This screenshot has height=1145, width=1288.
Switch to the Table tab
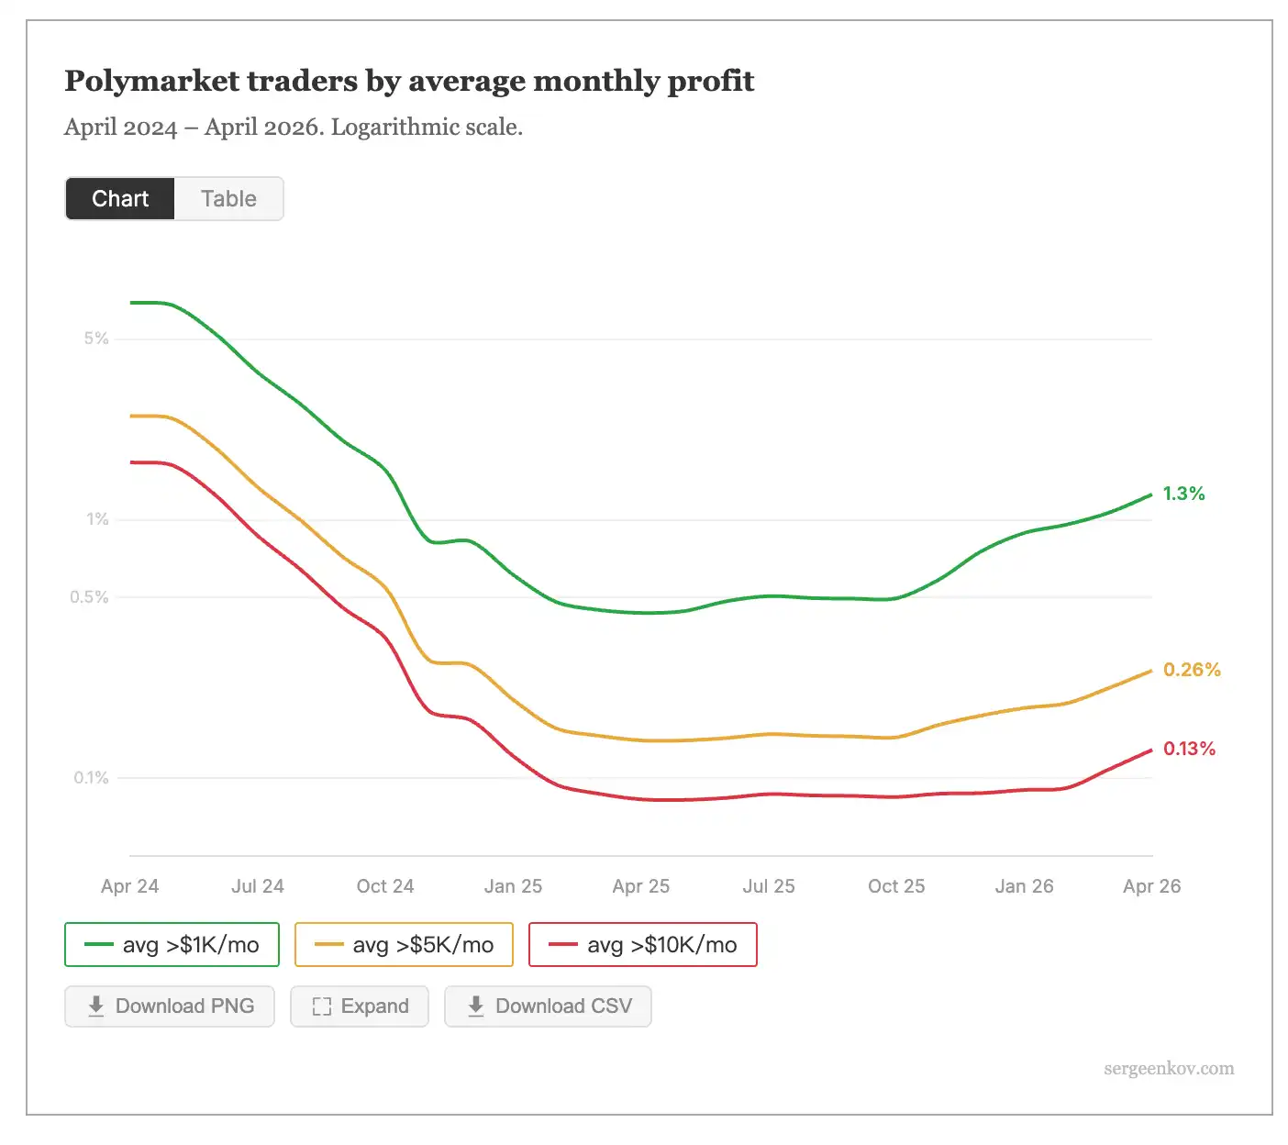(x=228, y=199)
